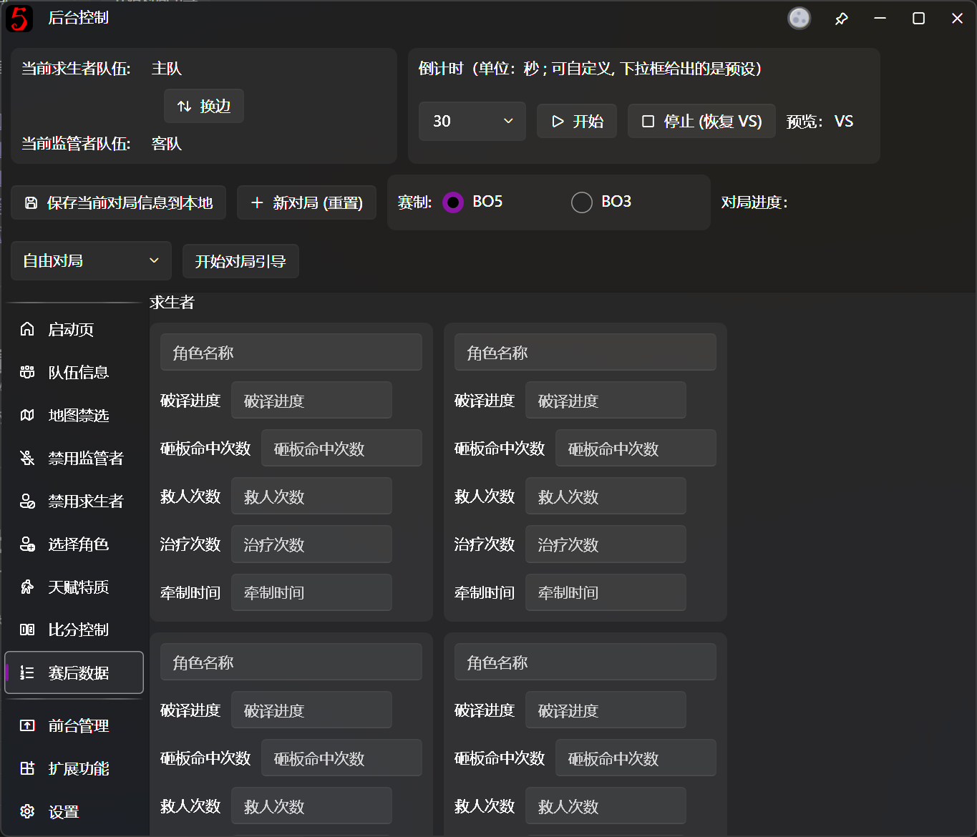Select the 比分控制 score control icon
The width and height of the screenshot is (977, 837).
pos(27,630)
